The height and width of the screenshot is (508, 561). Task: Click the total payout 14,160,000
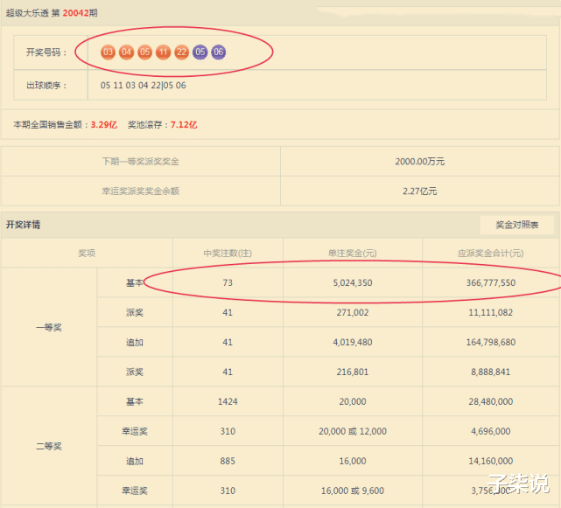pos(490,461)
